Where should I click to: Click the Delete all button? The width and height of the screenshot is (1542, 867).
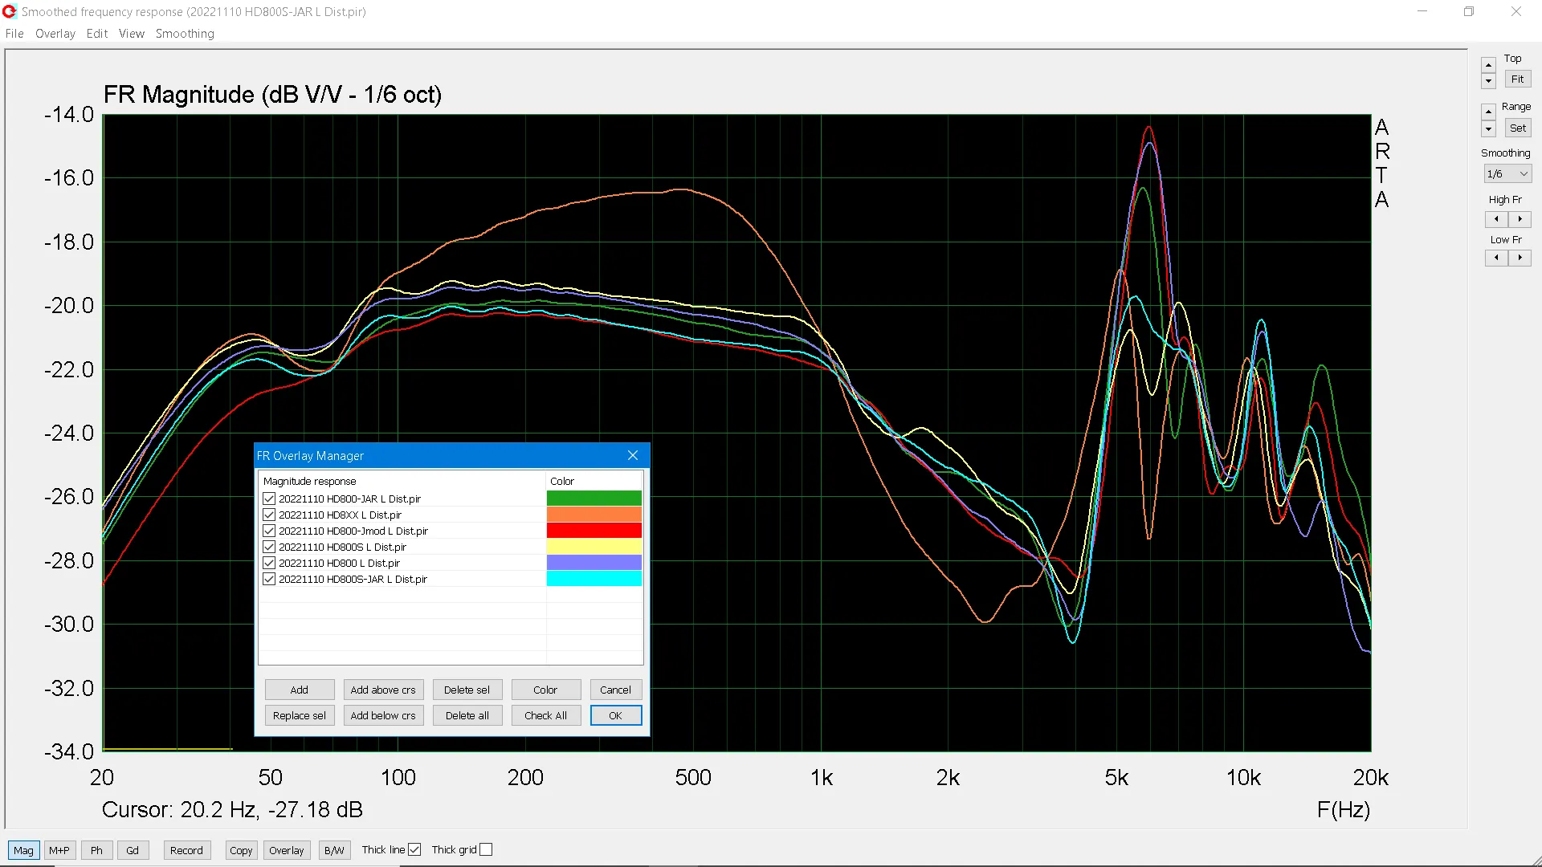467,715
